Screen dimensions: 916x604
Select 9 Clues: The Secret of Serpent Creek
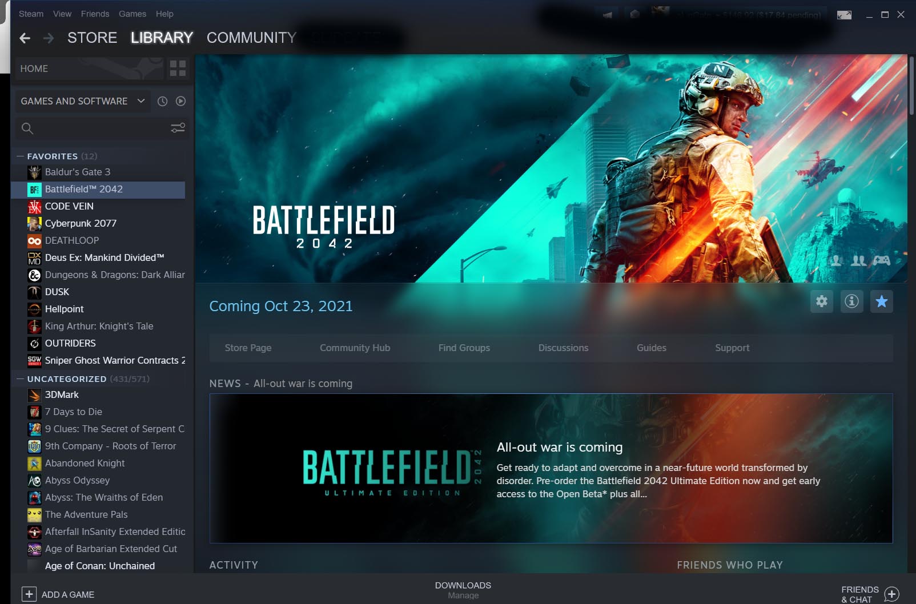point(98,429)
